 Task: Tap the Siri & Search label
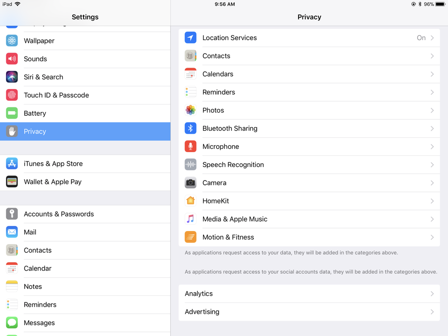(x=43, y=77)
